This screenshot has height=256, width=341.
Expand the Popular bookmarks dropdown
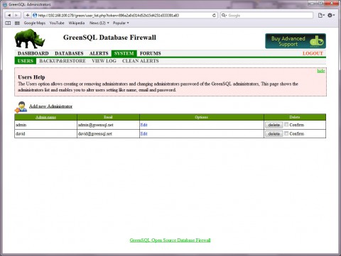tap(121, 23)
